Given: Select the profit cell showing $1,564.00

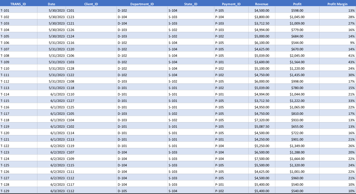Looking at the screenshot, I should pyautogui.click(x=297, y=62).
